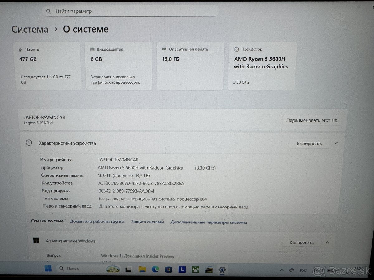Open Microsoft Store from the taskbar
The height and width of the screenshot is (280, 374).
168,269
